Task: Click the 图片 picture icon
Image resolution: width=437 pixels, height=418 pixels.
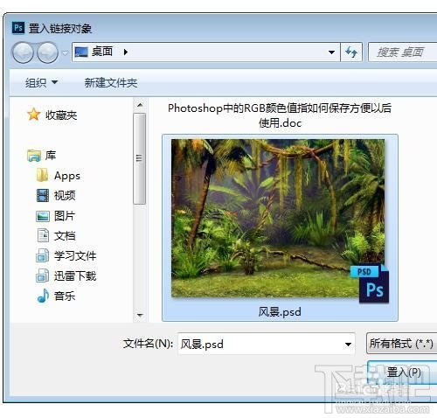Action: (x=43, y=216)
